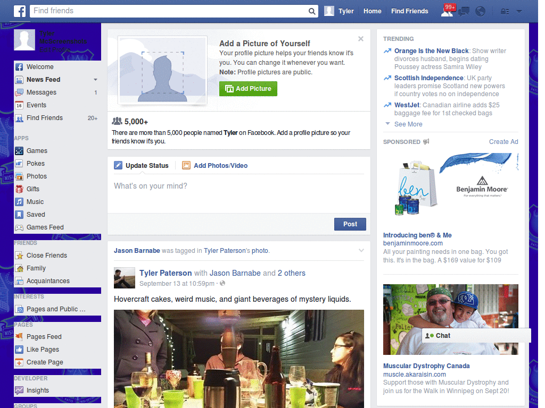Open the WestJet trending link
The height and width of the screenshot is (408, 545).
pos(407,105)
